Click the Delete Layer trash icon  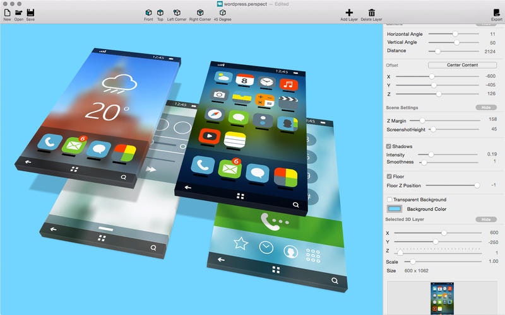371,13
